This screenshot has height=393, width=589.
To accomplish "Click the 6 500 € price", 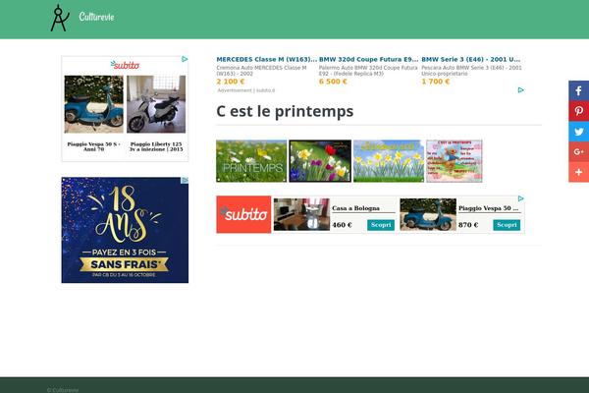I will click(333, 82).
